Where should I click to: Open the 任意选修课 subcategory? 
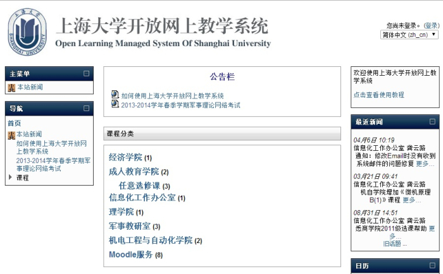[x=140, y=186]
